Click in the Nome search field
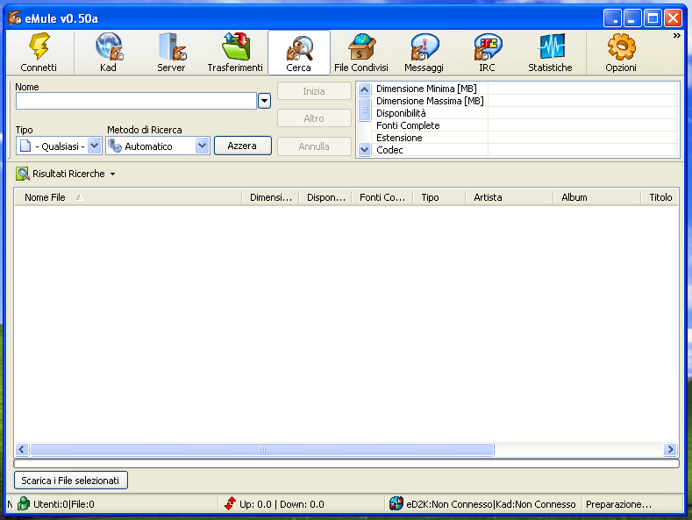692x520 pixels. [x=136, y=102]
